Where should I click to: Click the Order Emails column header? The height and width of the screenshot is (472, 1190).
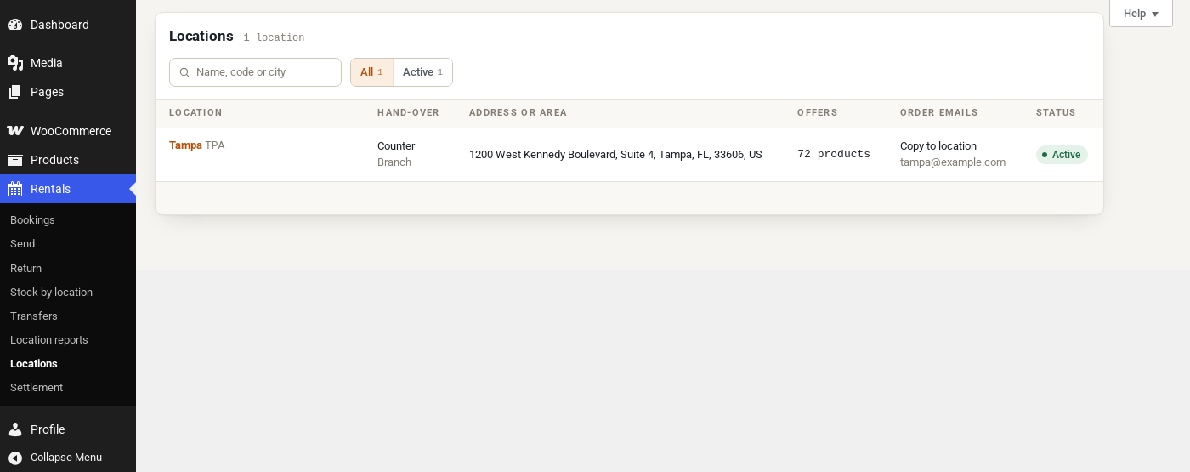pyautogui.click(x=939, y=113)
